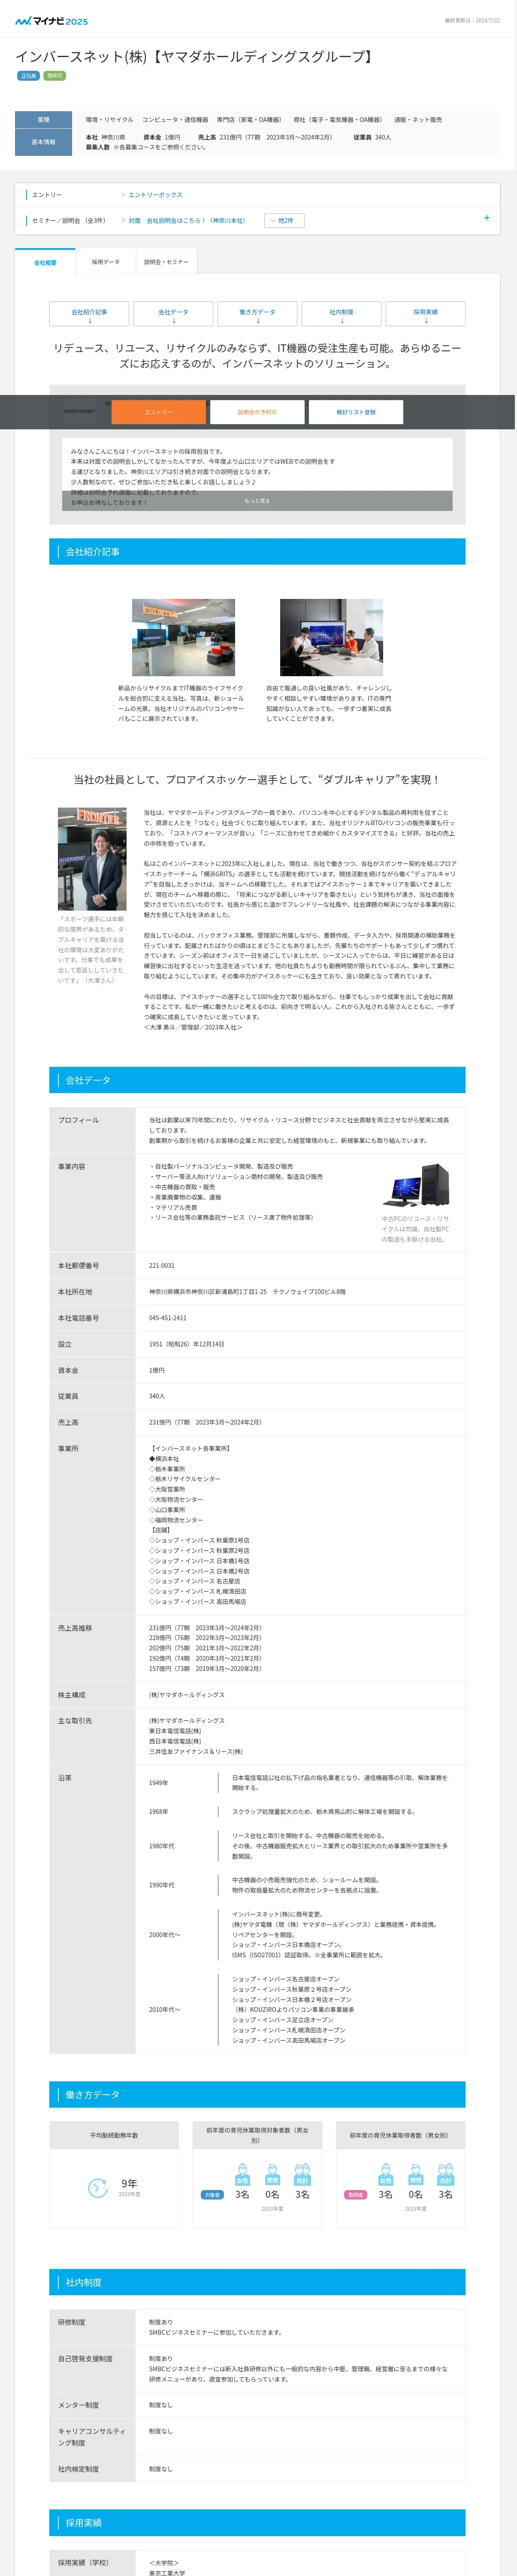
Task: Click the blue 対象者 badge
Action: pyautogui.click(x=212, y=2195)
